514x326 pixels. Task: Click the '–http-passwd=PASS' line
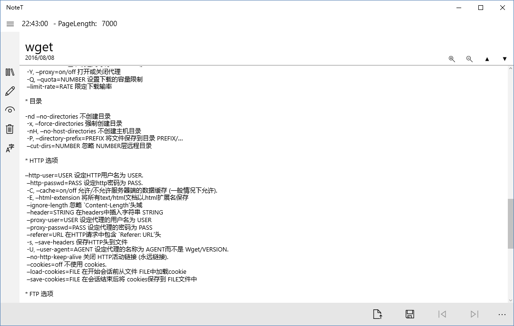pos(85,183)
